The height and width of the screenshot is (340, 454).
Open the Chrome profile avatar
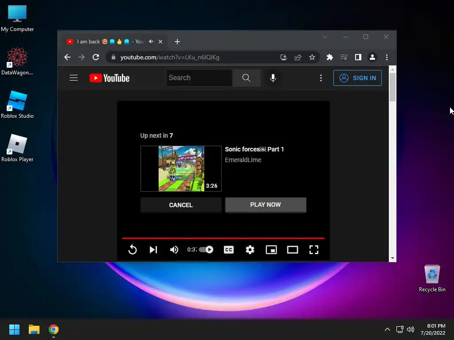372,57
